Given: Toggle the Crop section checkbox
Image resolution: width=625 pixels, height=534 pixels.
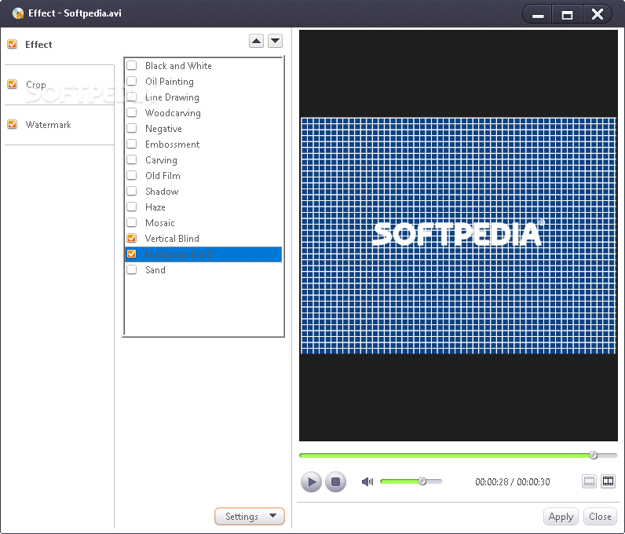Looking at the screenshot, I should click(13, 84).
